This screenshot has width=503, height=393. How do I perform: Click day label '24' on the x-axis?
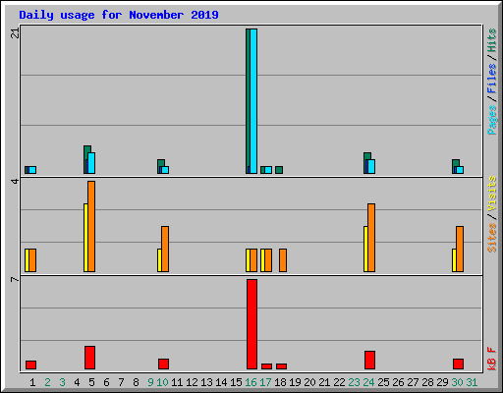pos(368,382)
